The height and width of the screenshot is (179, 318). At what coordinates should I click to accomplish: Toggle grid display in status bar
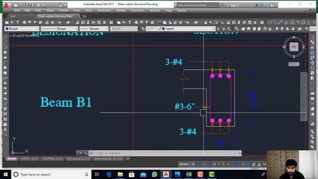(193, 164)
